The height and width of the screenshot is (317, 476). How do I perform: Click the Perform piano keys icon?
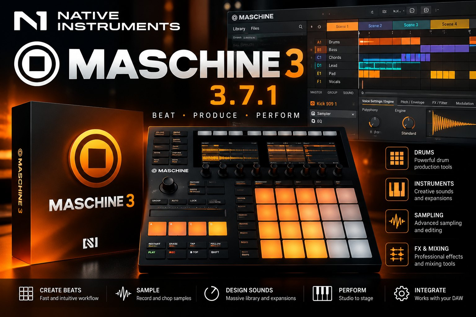tap(322, 293)
